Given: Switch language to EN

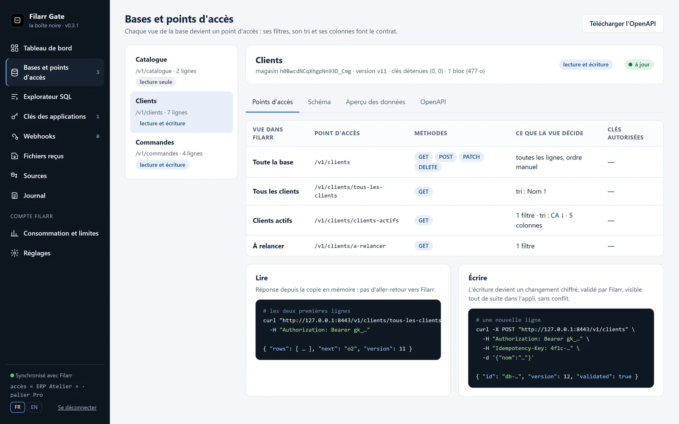Looking at the screenshot, I should coord(34,407).
